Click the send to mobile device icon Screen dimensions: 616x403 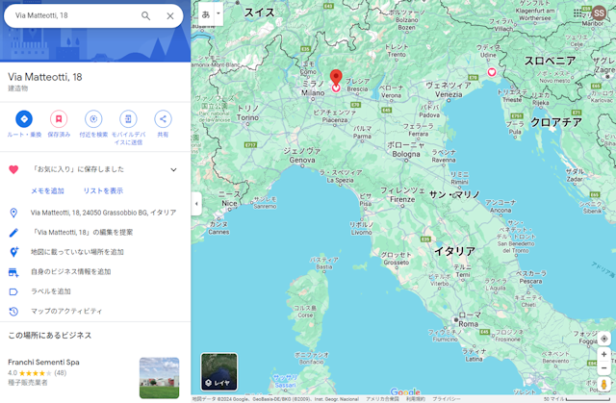tap(128, 119)
